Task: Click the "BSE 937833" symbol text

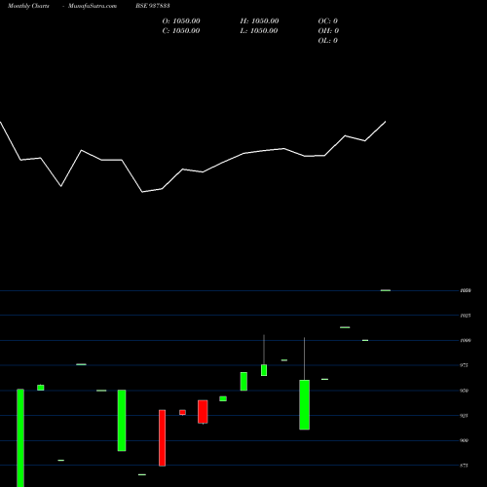Action: [153, 6]
